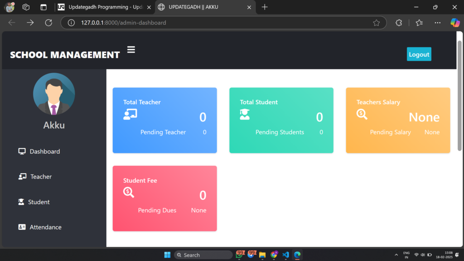The image size is (464, 261).
Task: Click the Attendance ID card icon
Action: tap(22, 227)
